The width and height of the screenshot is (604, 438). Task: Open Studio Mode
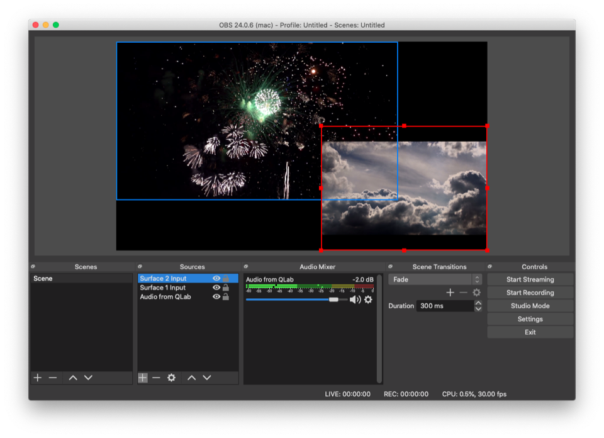coord(530,306)
